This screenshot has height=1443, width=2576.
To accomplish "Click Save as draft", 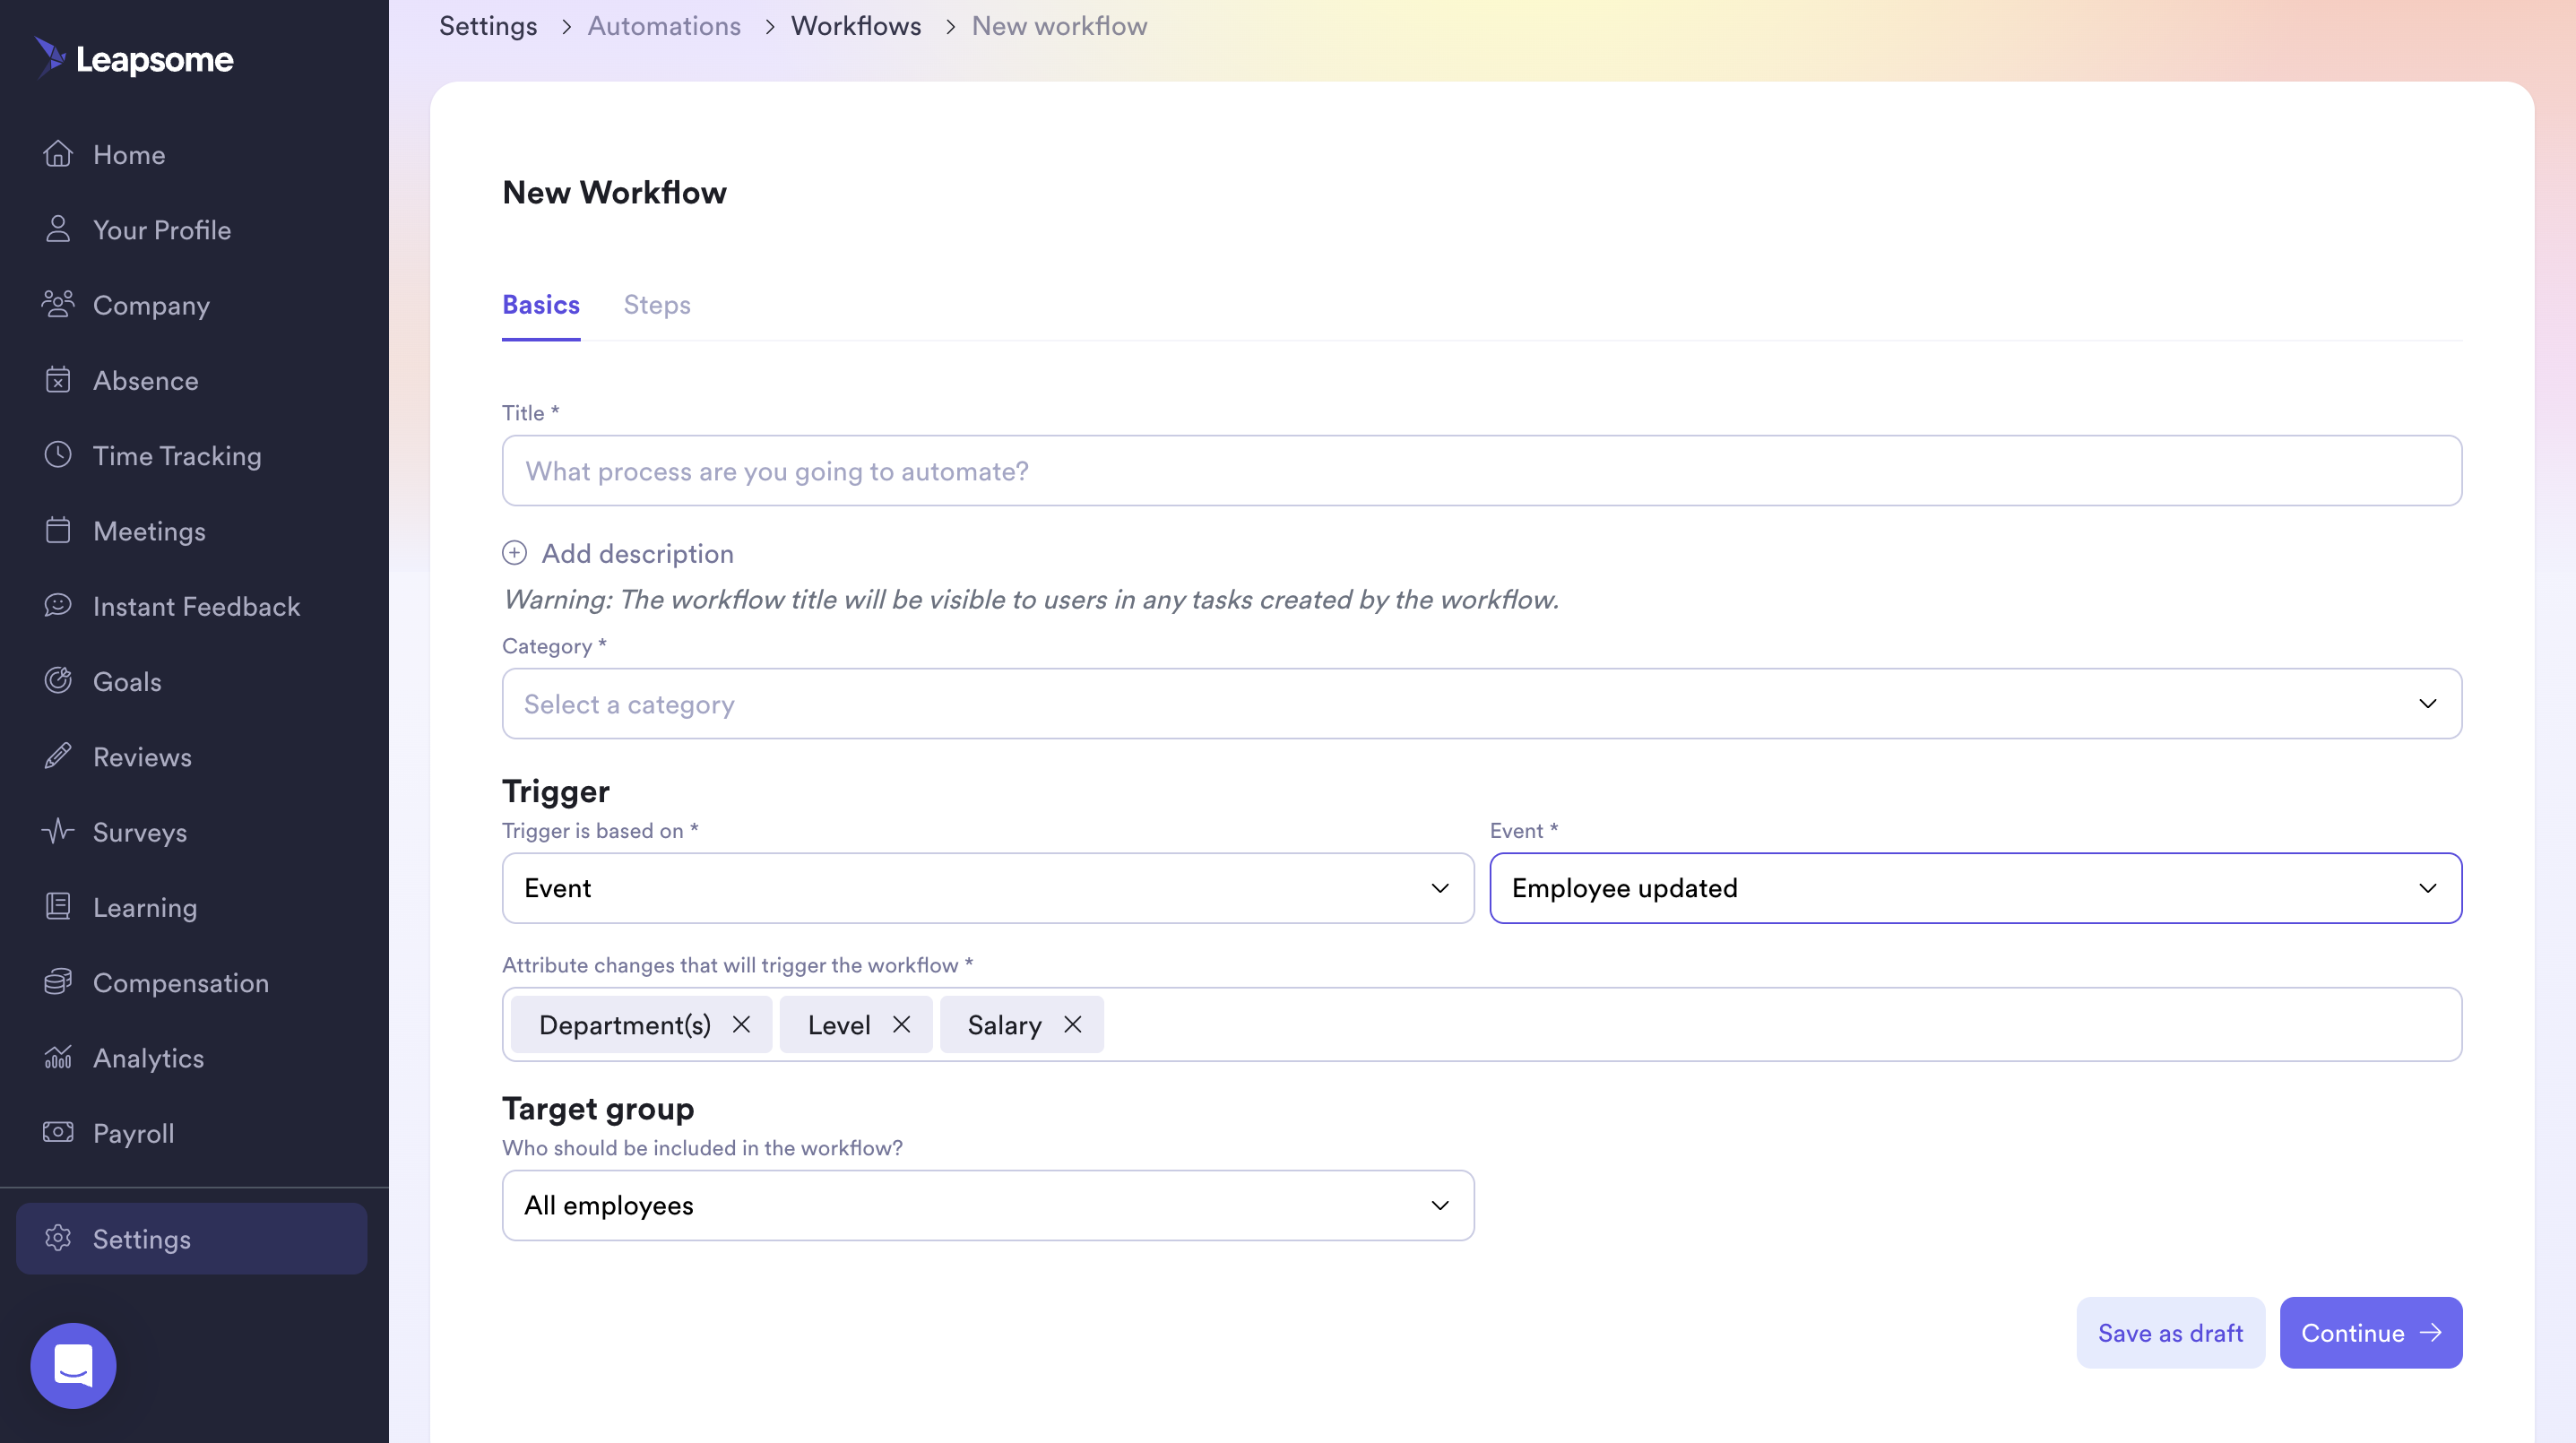I will 2171,1333.
